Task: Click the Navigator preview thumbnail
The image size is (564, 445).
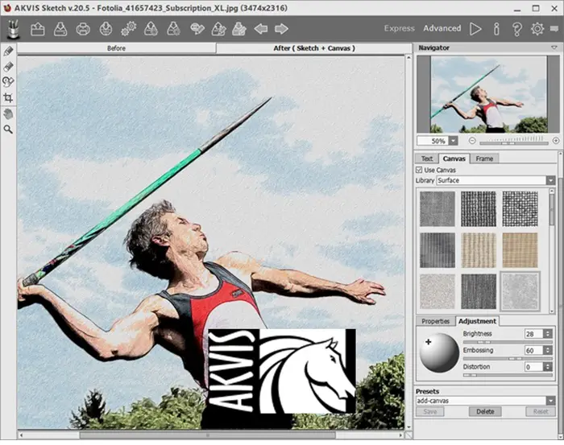Action: tap(489, 94)
